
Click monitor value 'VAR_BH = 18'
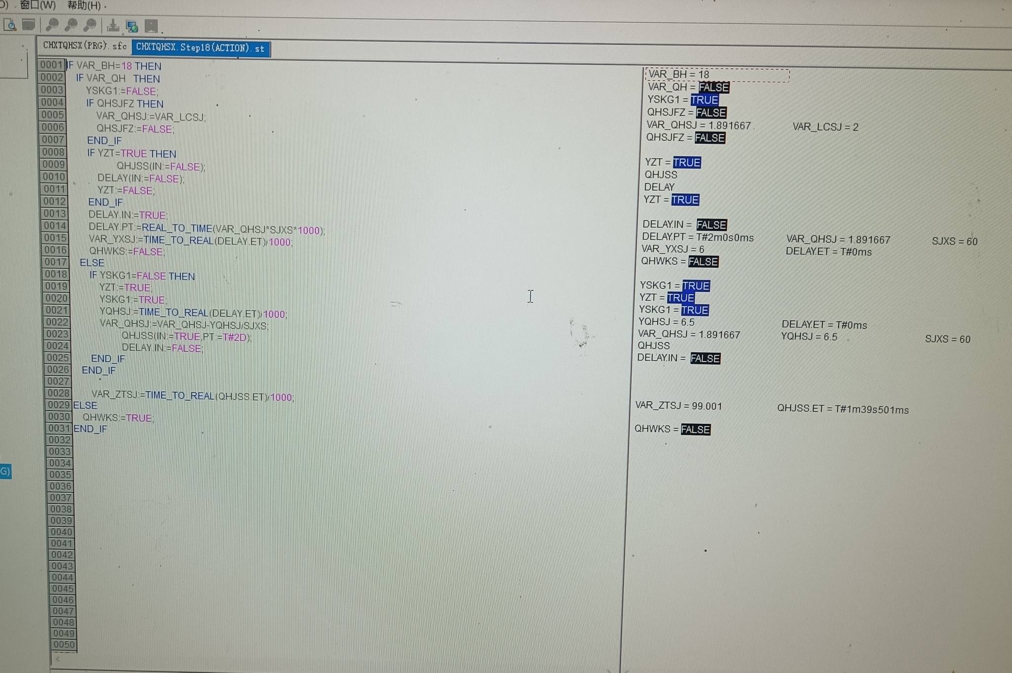tap(679, 75)
